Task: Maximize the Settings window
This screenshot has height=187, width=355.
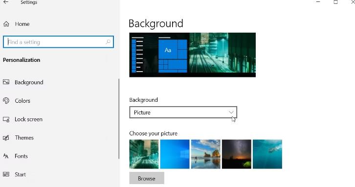Action: tap(336, 2)
